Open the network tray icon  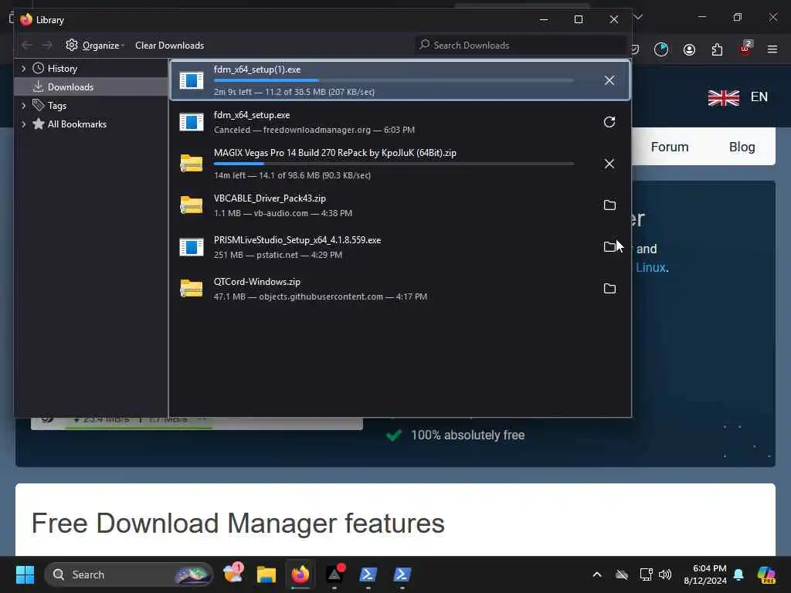pyautogui.click(x=647, y=574)
